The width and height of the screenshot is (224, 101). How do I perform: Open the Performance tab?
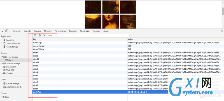(60, 31)
